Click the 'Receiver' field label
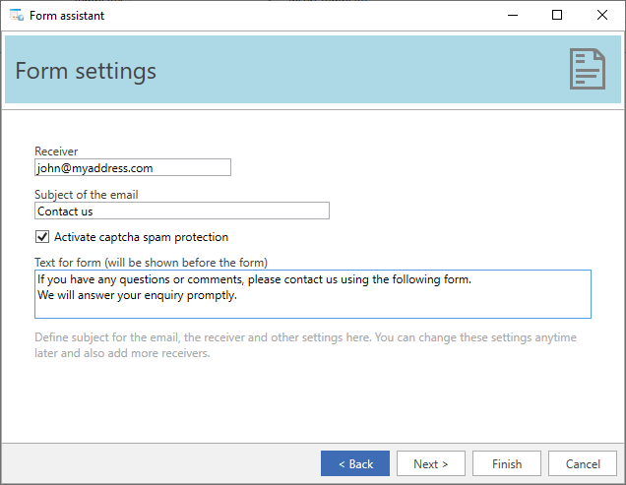Screen dimensions: 626x485 pos(56,152)
